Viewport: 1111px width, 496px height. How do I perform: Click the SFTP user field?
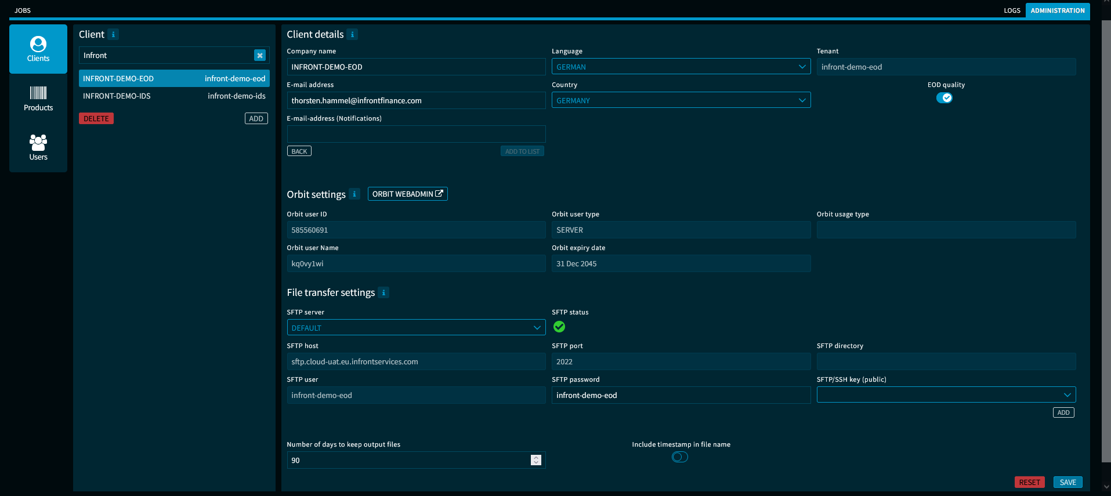416,395
